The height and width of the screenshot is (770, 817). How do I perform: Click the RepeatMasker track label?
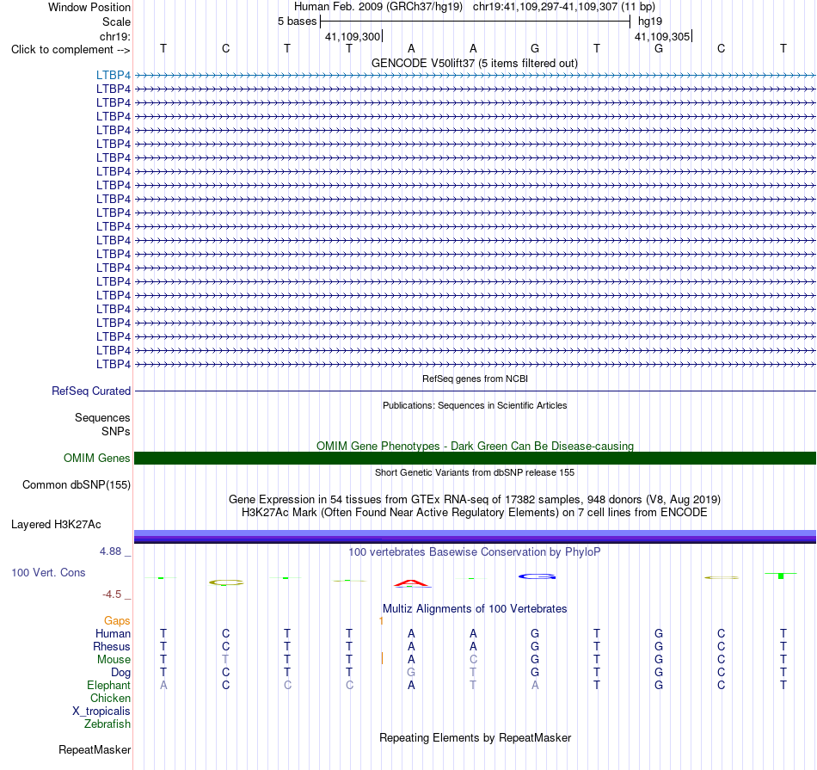[95, 749]
